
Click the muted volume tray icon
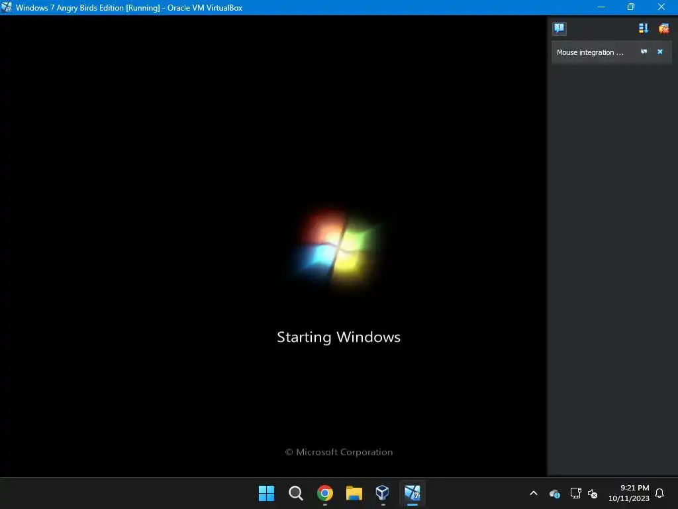coord(593,493)
